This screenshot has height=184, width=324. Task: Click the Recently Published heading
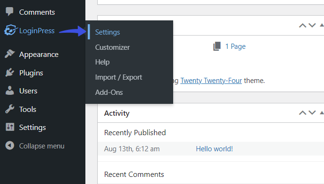(135, 133)
